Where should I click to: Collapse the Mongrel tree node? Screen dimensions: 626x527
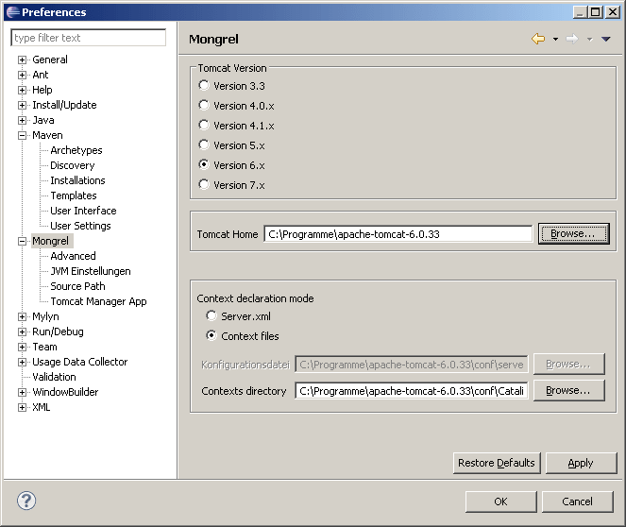[x=23, y=242]
